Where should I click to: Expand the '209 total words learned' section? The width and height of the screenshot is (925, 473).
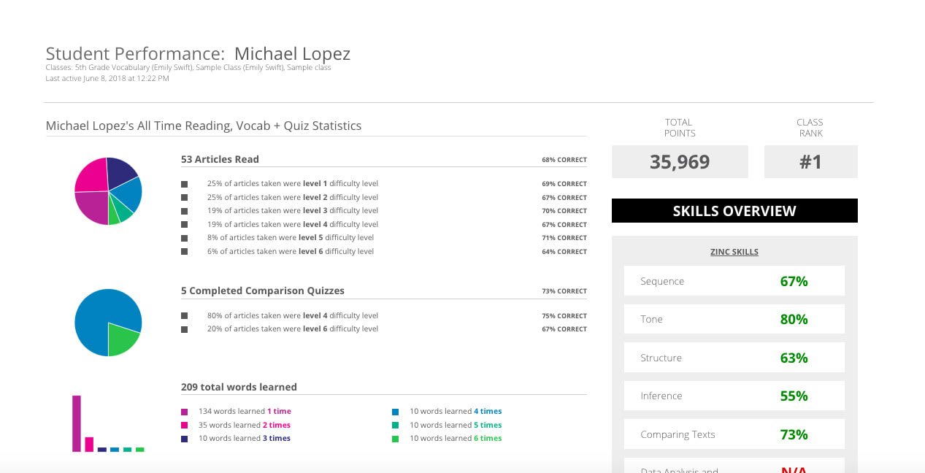(x=239, y=386)
